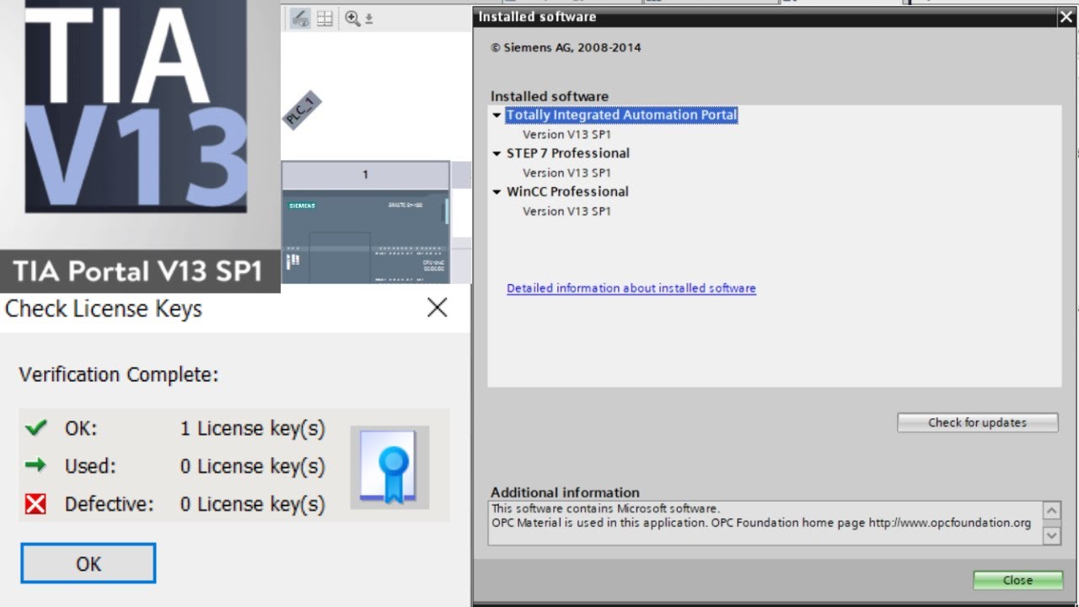Select the WinCC Professional item
Screen dimensions: 1079x607
[x=567, y=191]
